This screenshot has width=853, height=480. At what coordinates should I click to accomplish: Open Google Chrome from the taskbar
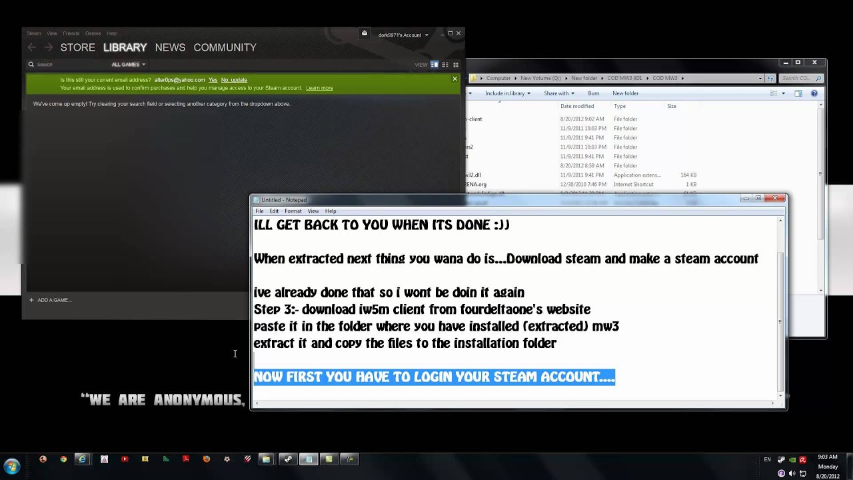tap(63, 459)
